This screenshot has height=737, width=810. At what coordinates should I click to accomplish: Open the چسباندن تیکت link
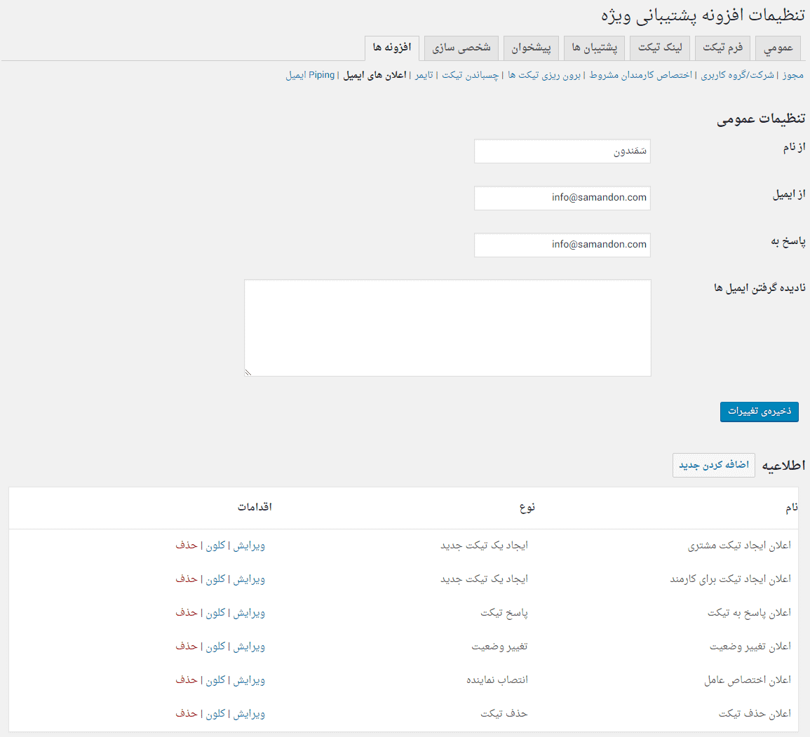[470, 75]
